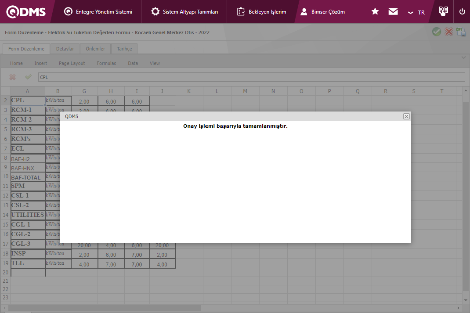The width and height of the screenshot is (470, 313).
Task: Click the Bimser Çözüm user profile
Action: coord(322,12)
